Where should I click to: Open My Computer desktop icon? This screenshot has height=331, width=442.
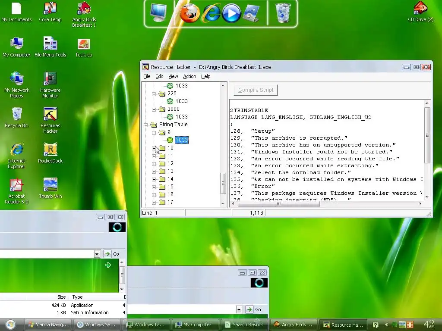[16, 47]
